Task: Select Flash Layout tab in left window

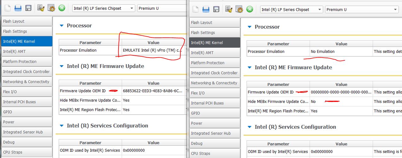Action: 26,21
